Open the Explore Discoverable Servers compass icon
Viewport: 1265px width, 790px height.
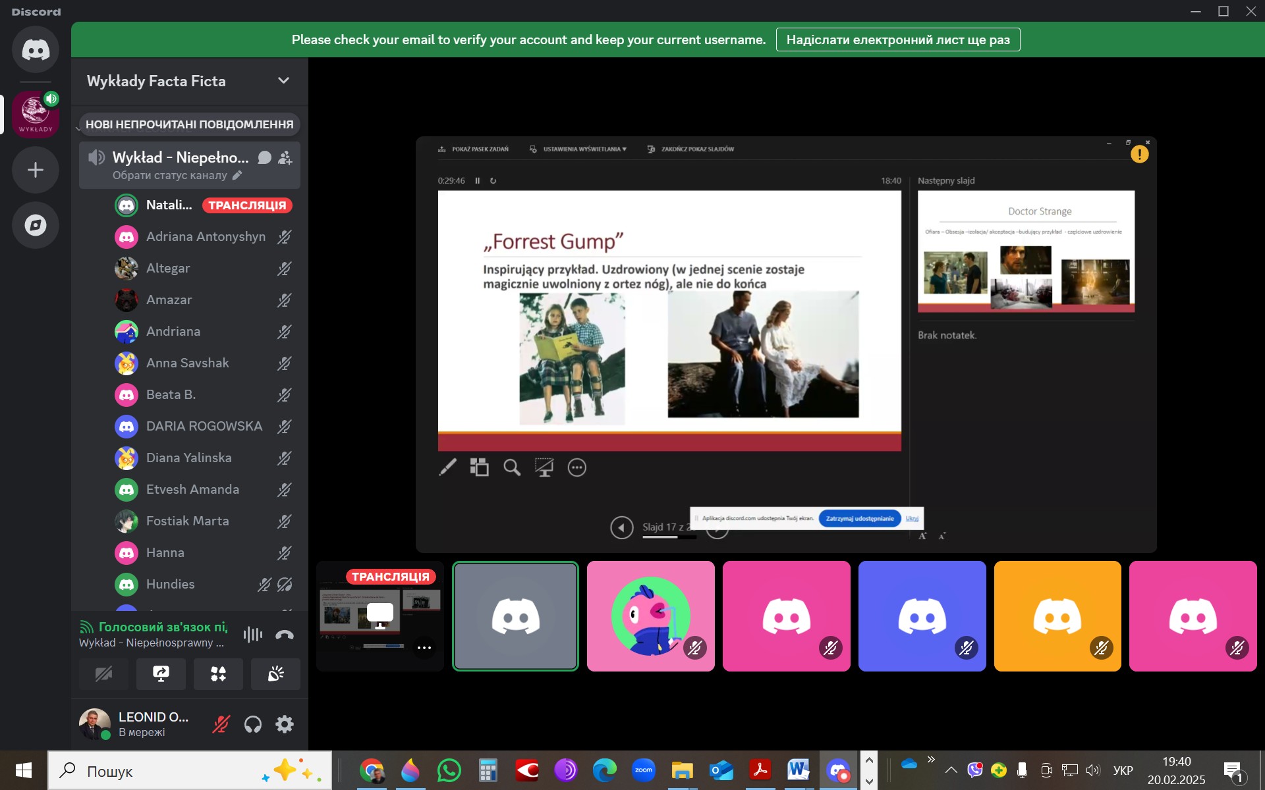pyautogui.click(x=36, y=225)
